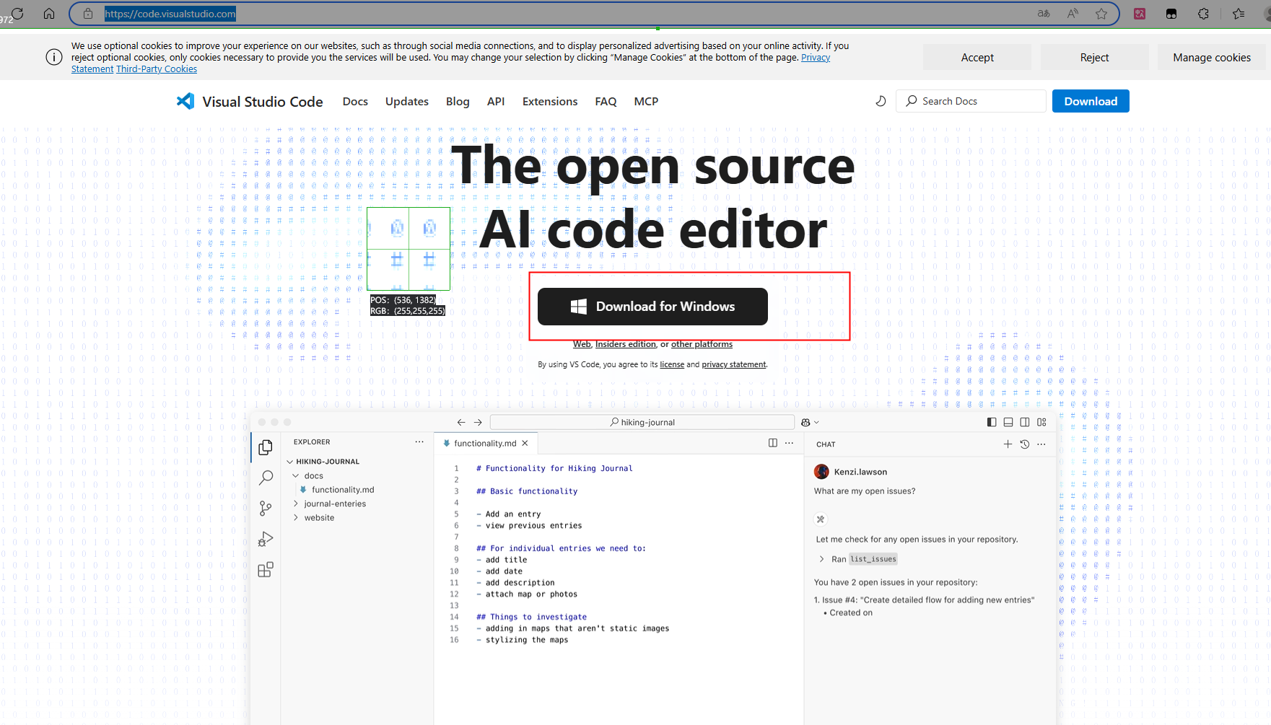Click the Customize Layout icon in preview title bar
Image resolution: width=1271 pixels, height=725 pixels.
1041,422
